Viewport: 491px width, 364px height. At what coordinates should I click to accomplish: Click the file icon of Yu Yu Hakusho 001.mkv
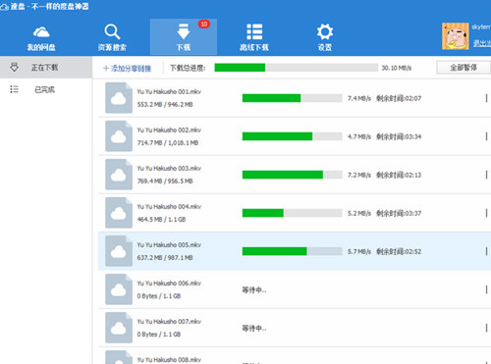coord(119,98)
